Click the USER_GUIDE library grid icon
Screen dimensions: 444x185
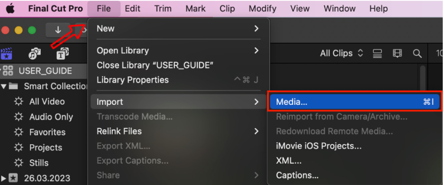[x=9, y=71]
